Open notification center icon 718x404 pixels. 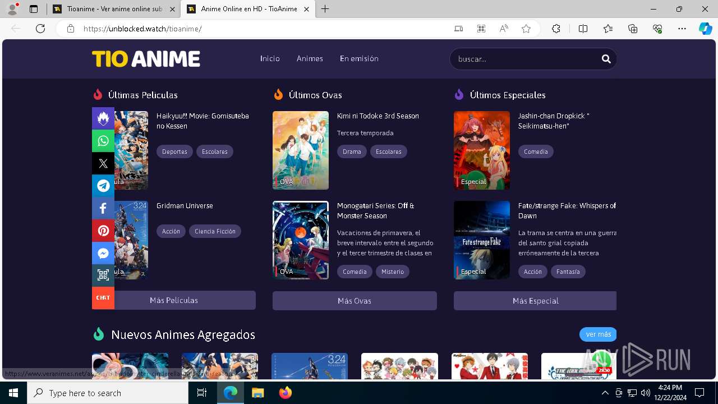click(x=699, y=393)
